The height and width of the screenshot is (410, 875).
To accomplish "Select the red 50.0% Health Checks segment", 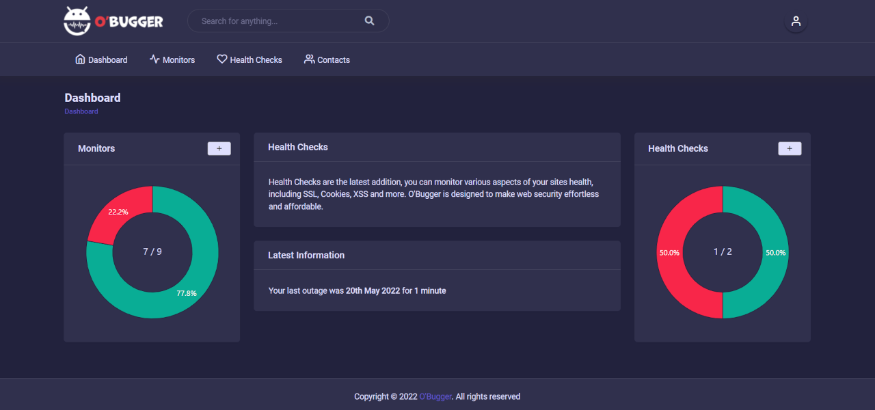I will click(x=670, y=252).
